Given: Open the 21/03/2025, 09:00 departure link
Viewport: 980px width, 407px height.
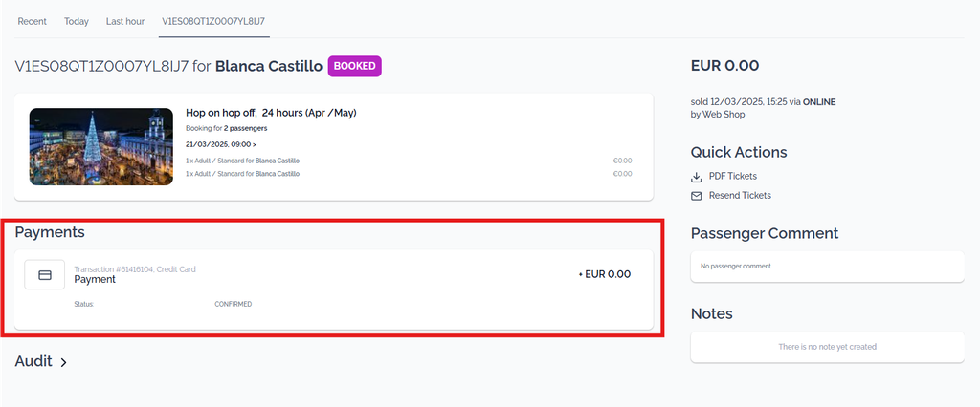Looking at the screenshot, I should (x=221, y=144).
